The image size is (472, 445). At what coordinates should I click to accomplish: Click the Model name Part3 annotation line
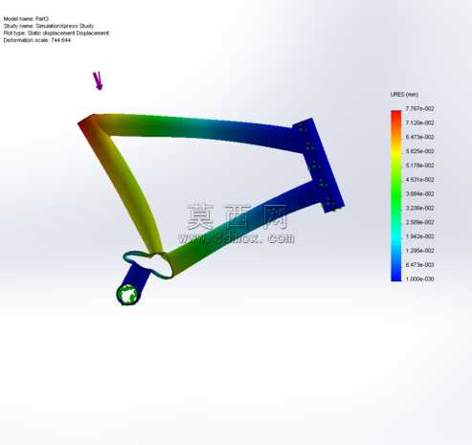click(26, 19)
